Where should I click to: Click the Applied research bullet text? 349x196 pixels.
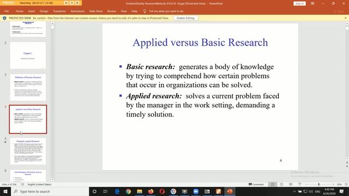(x=202, y=105)
